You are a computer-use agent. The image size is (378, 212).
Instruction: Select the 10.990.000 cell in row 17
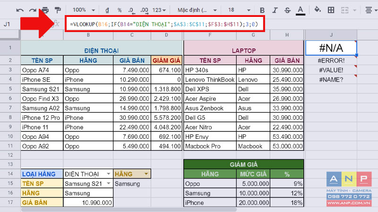(88, 203)
